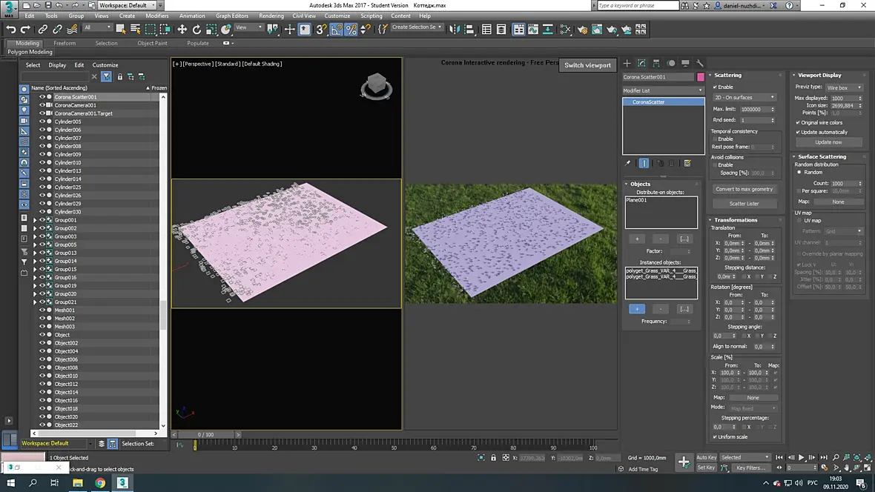The width and height of the screenshot is (875, 492).
Task: Click the 0 / 100 time slider
Action: click(x=205, y=434)
